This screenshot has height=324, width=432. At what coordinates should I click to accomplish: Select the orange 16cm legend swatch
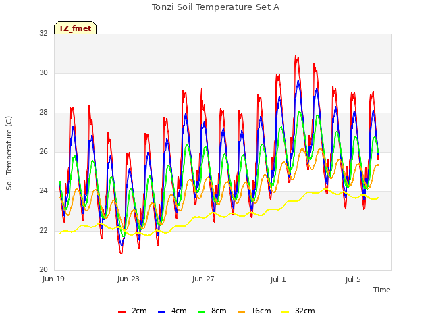coord(242,312)
